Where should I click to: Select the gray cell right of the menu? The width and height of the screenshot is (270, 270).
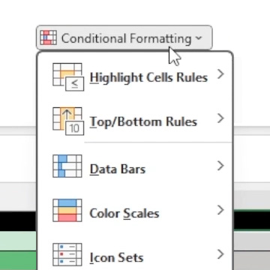coord(252,241)
